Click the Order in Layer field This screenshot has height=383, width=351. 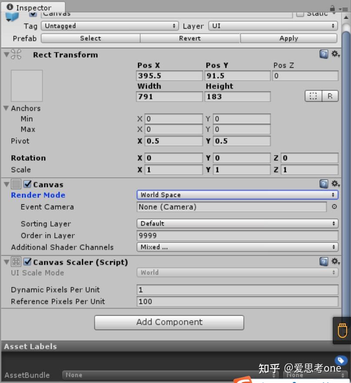[x=237, y=236]
